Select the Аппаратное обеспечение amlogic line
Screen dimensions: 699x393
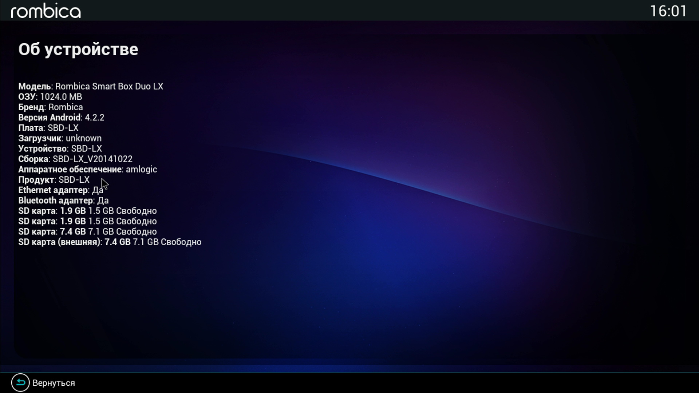[88, 169]
